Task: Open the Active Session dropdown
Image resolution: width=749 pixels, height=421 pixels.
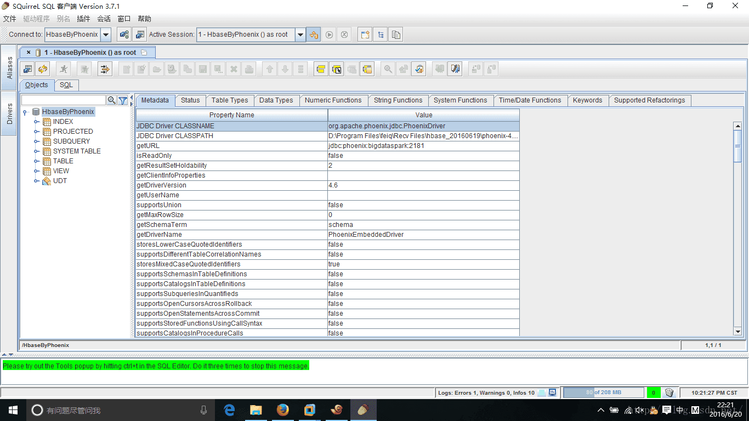Action: point(300,35)
